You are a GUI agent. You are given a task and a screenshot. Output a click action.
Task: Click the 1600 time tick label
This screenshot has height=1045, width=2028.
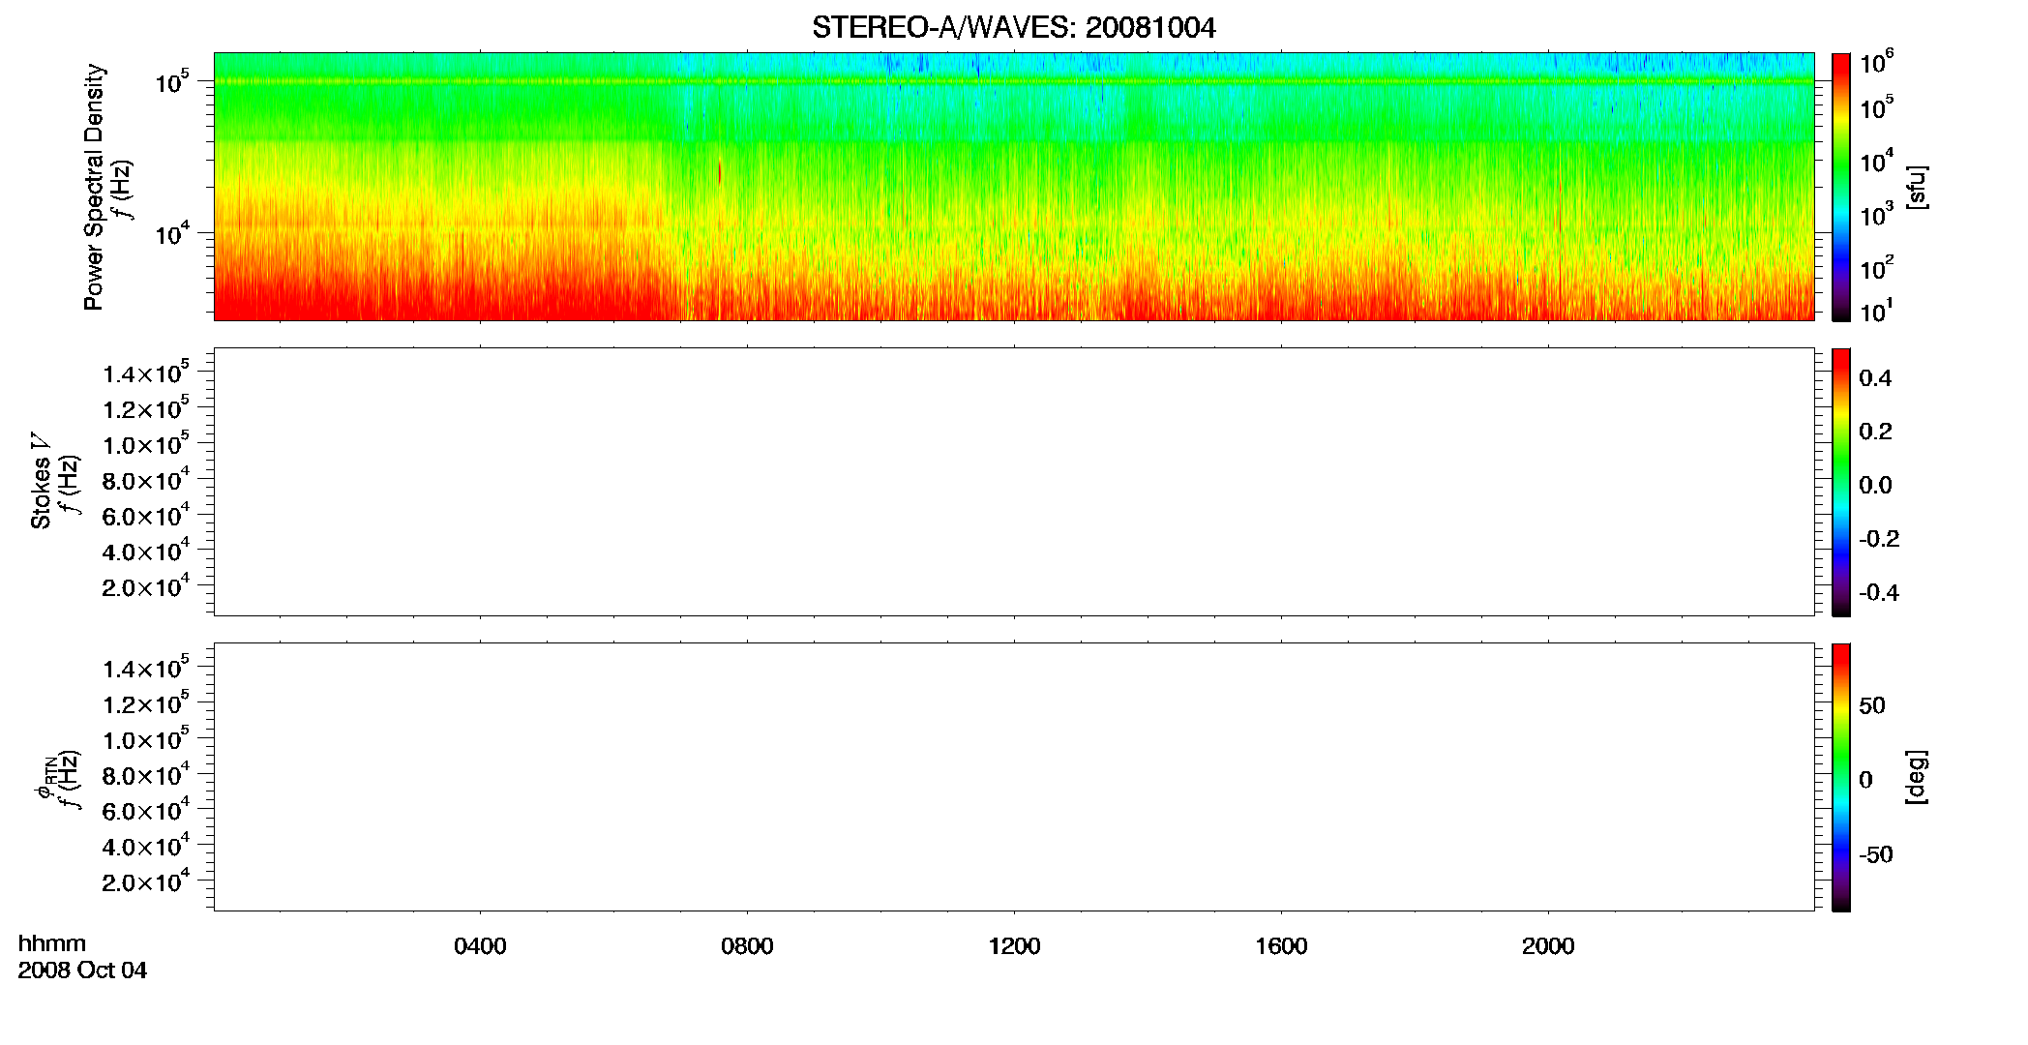(1281, 946)
